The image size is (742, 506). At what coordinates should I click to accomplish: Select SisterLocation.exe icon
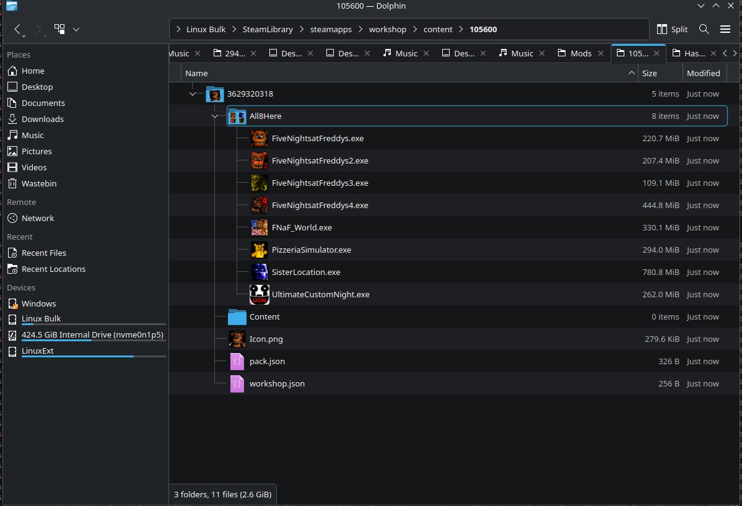click(260, 272)
